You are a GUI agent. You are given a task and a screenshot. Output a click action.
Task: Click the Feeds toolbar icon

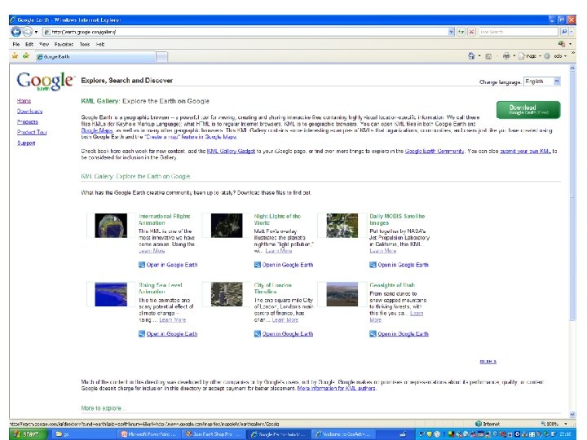click(x=488, y=56)
